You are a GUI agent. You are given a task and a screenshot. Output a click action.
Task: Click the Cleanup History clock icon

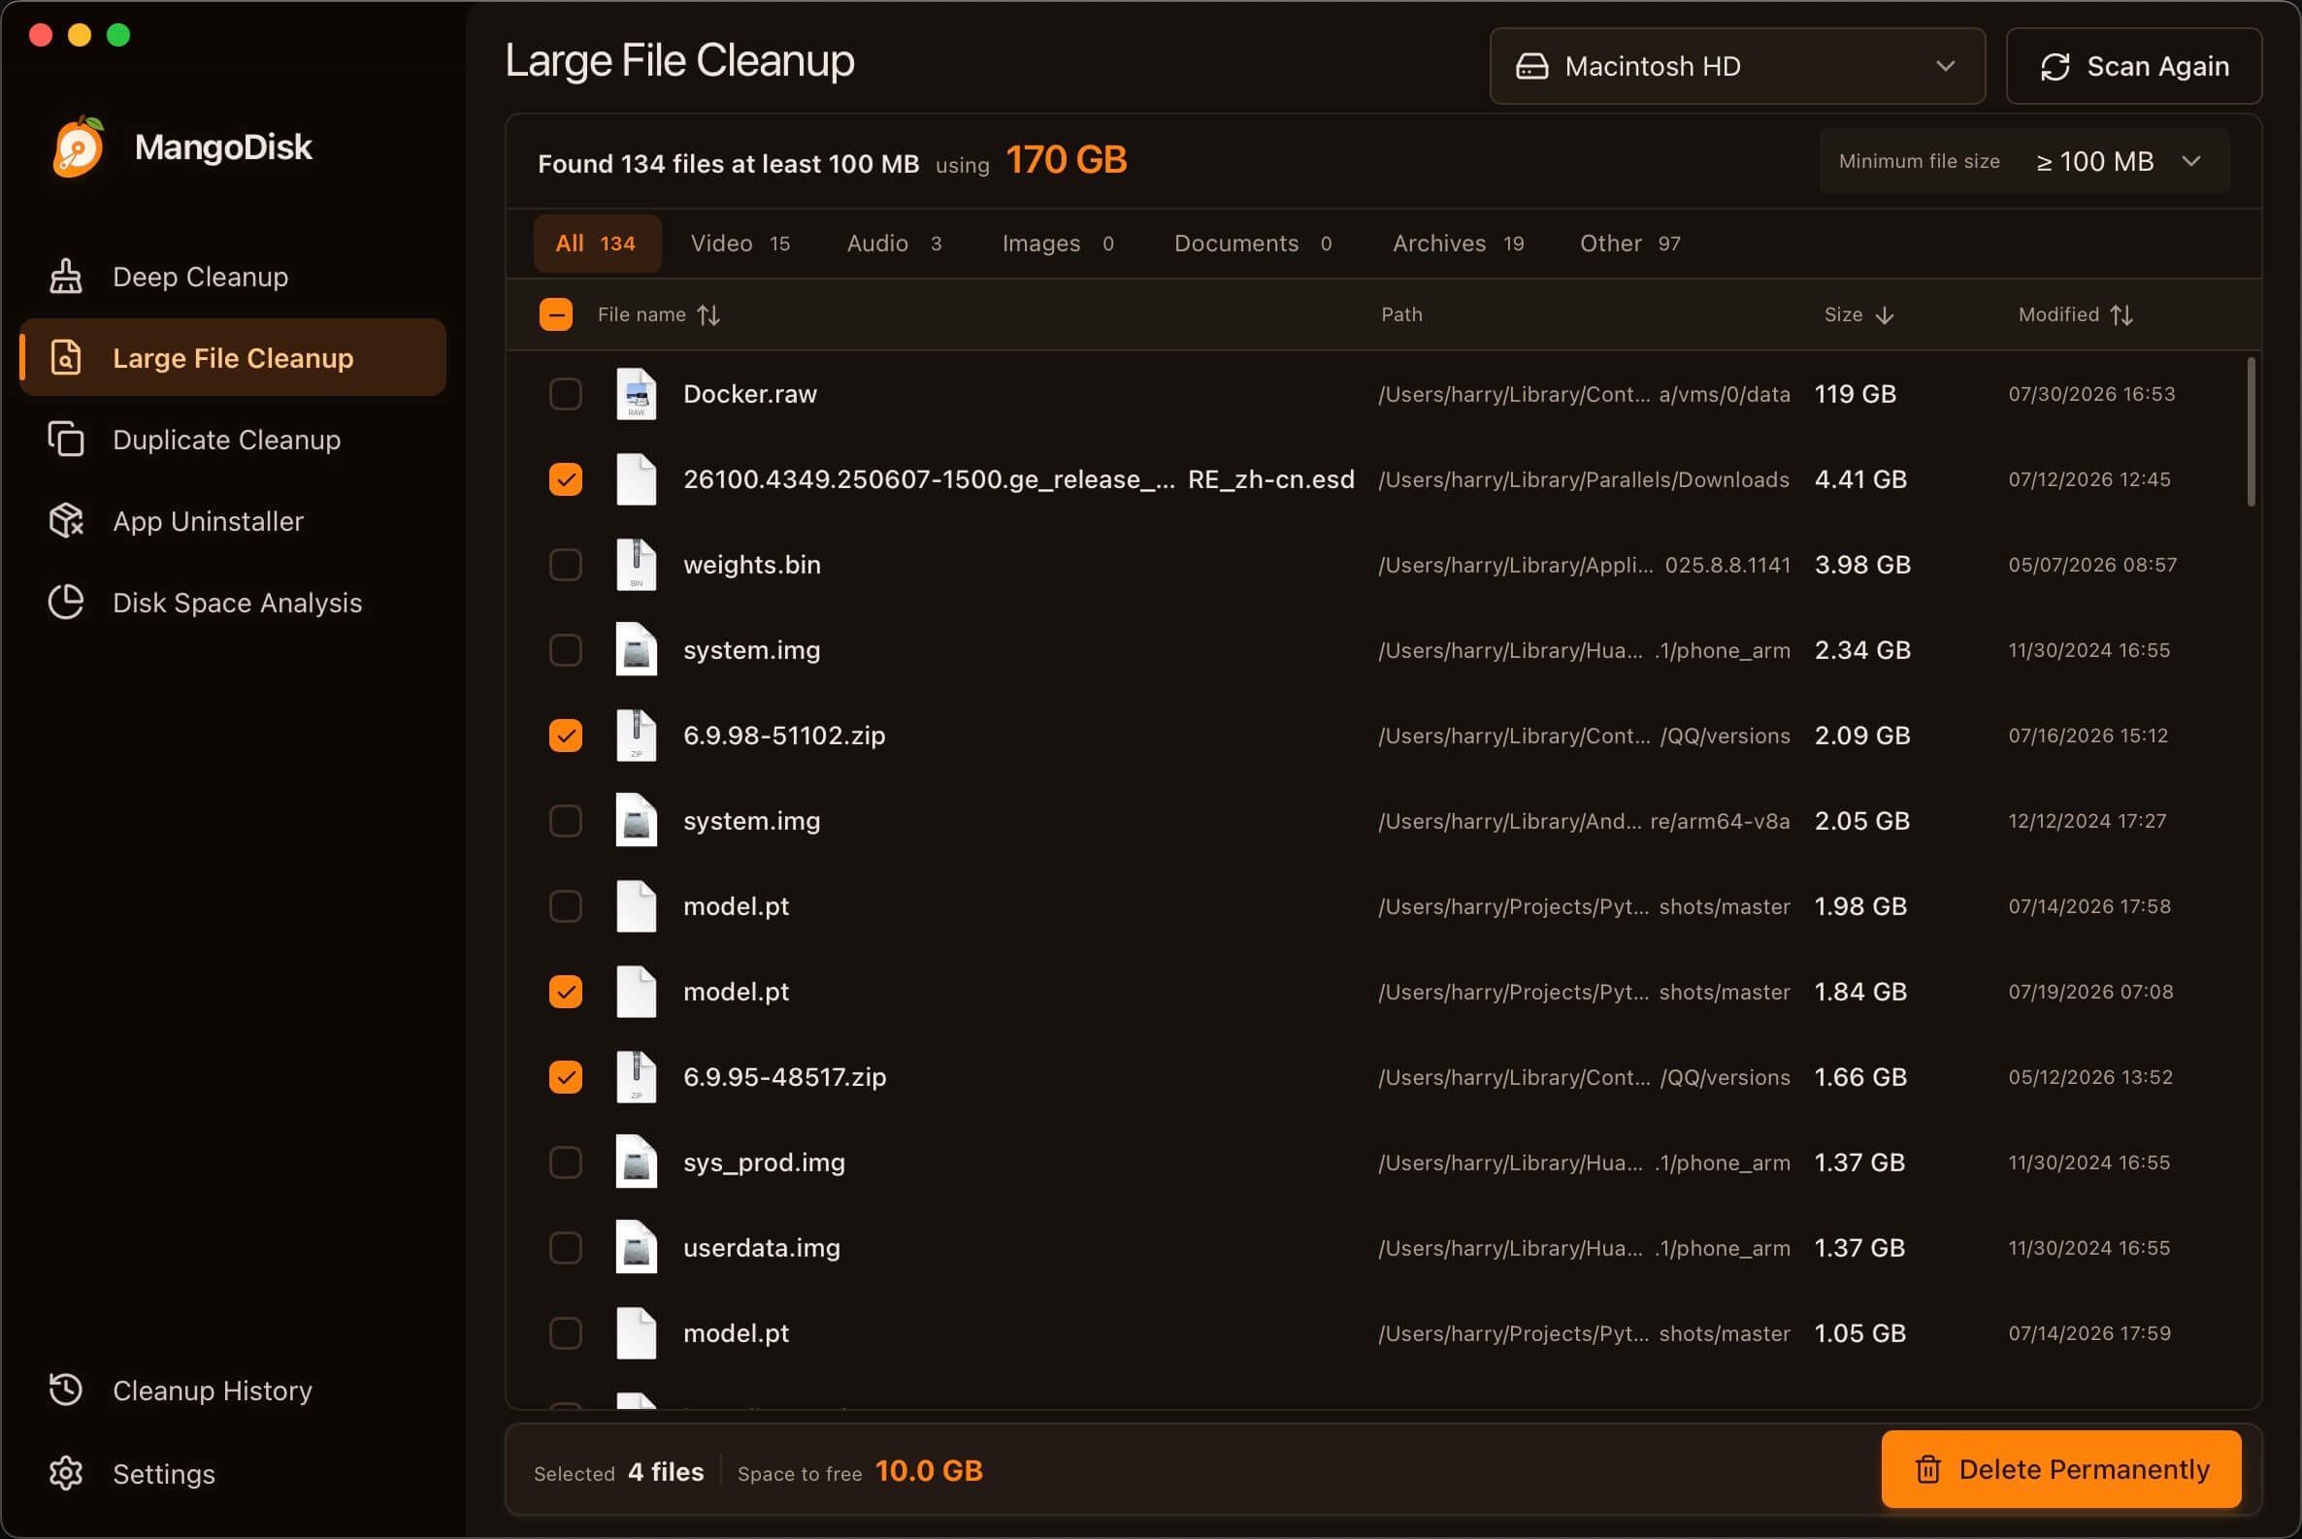(66, 1390)
